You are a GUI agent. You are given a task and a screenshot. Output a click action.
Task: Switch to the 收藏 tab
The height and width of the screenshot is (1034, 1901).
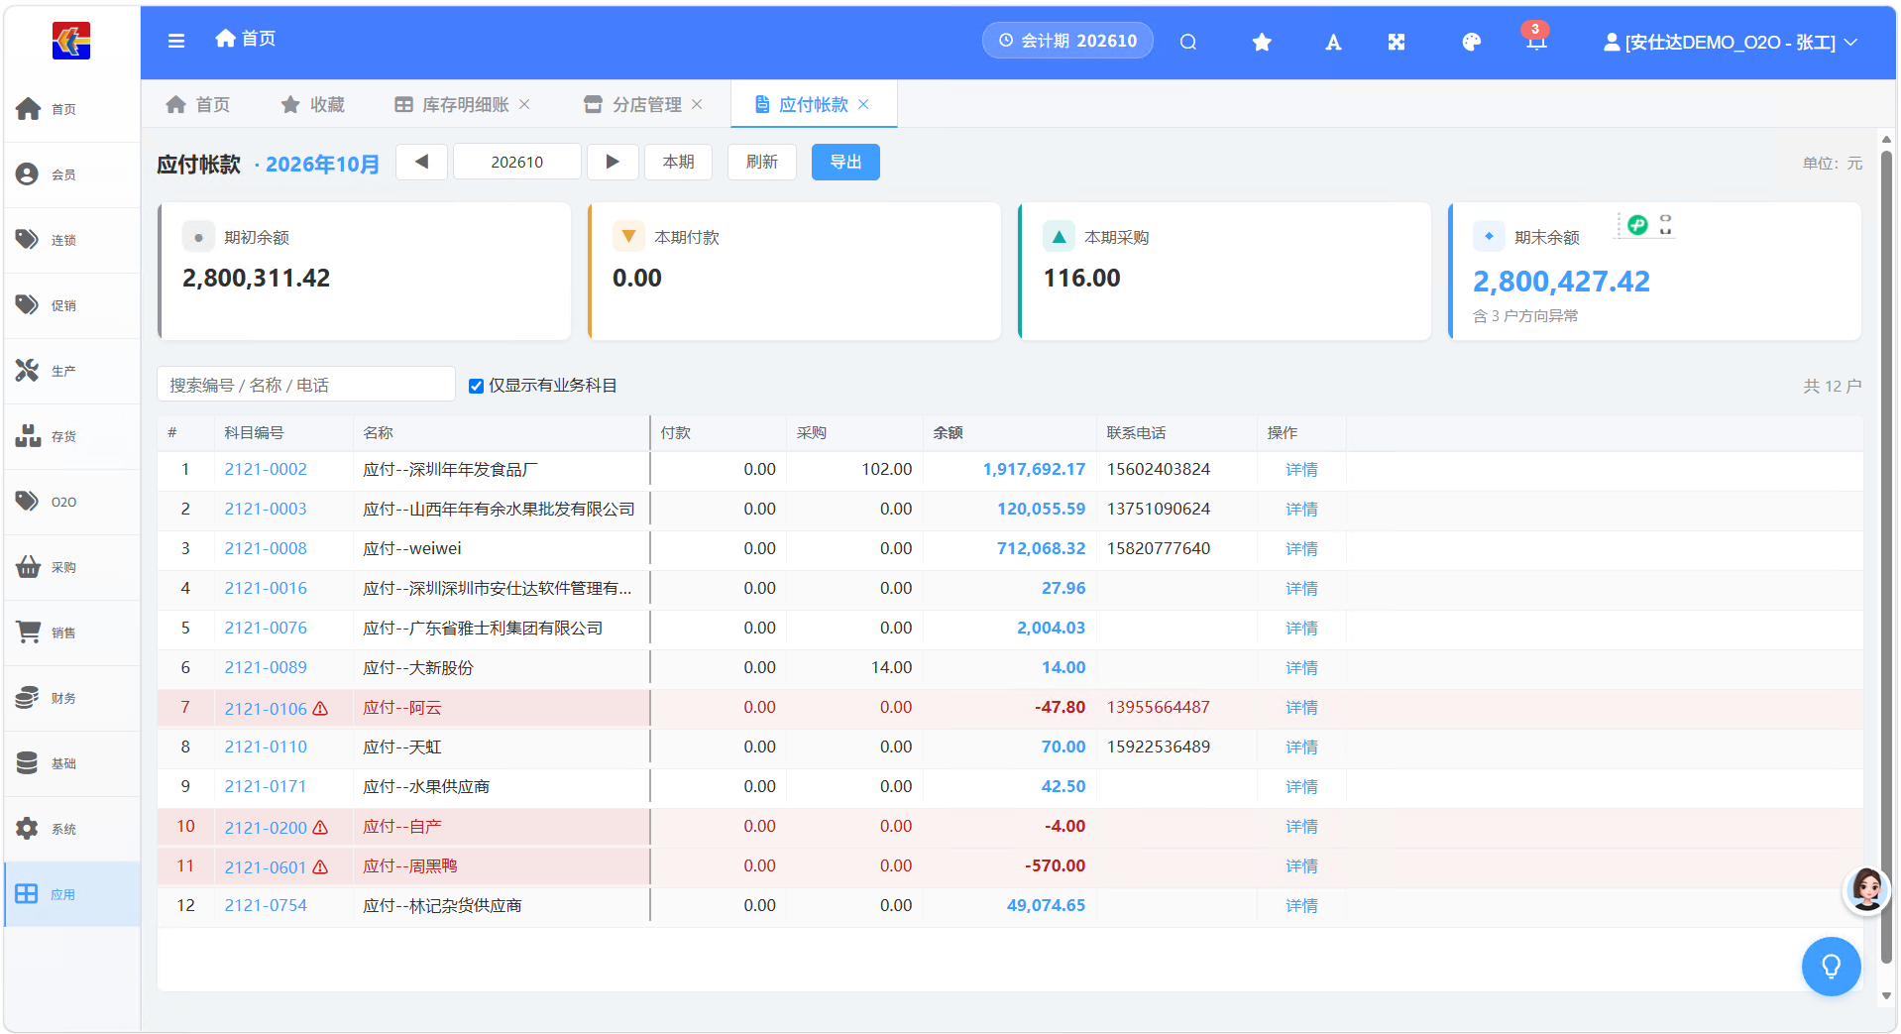(x=313, y=104)
